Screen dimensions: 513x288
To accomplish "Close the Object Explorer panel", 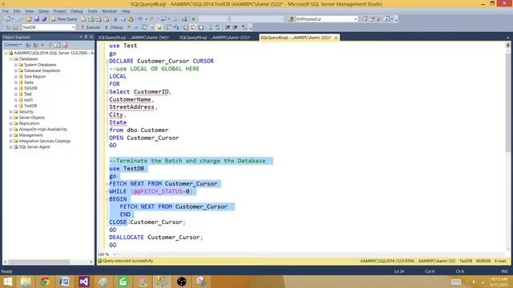I will [91, 37].
